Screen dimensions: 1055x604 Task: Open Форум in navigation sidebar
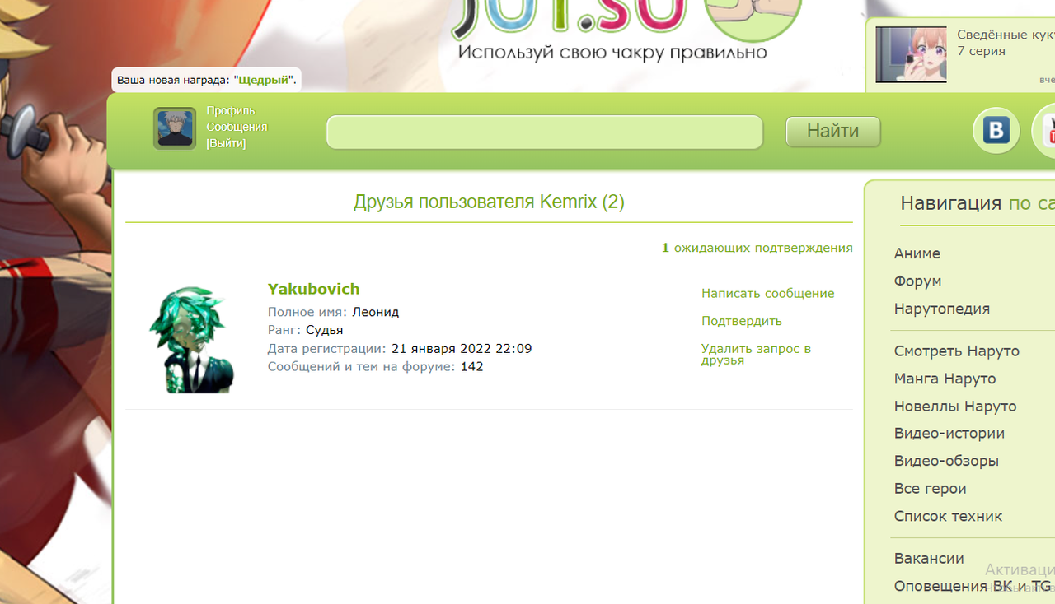[918, 281]
